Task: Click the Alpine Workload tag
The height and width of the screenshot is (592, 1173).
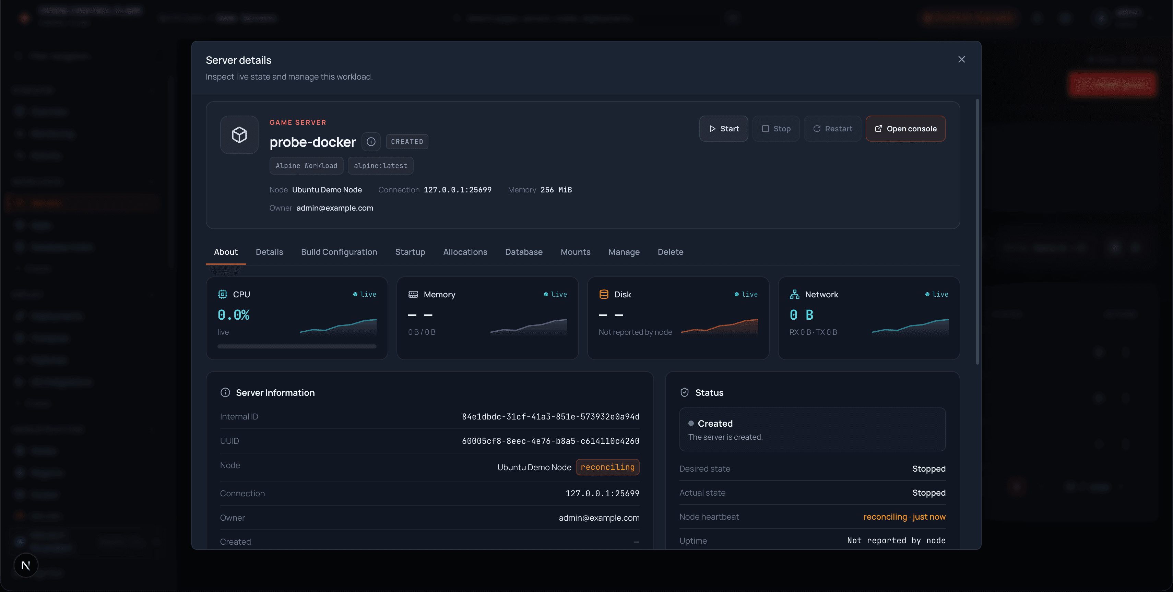Action: point(307,166)
